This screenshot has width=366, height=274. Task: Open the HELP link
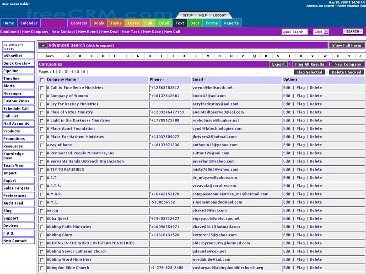(x=203, y=16)
